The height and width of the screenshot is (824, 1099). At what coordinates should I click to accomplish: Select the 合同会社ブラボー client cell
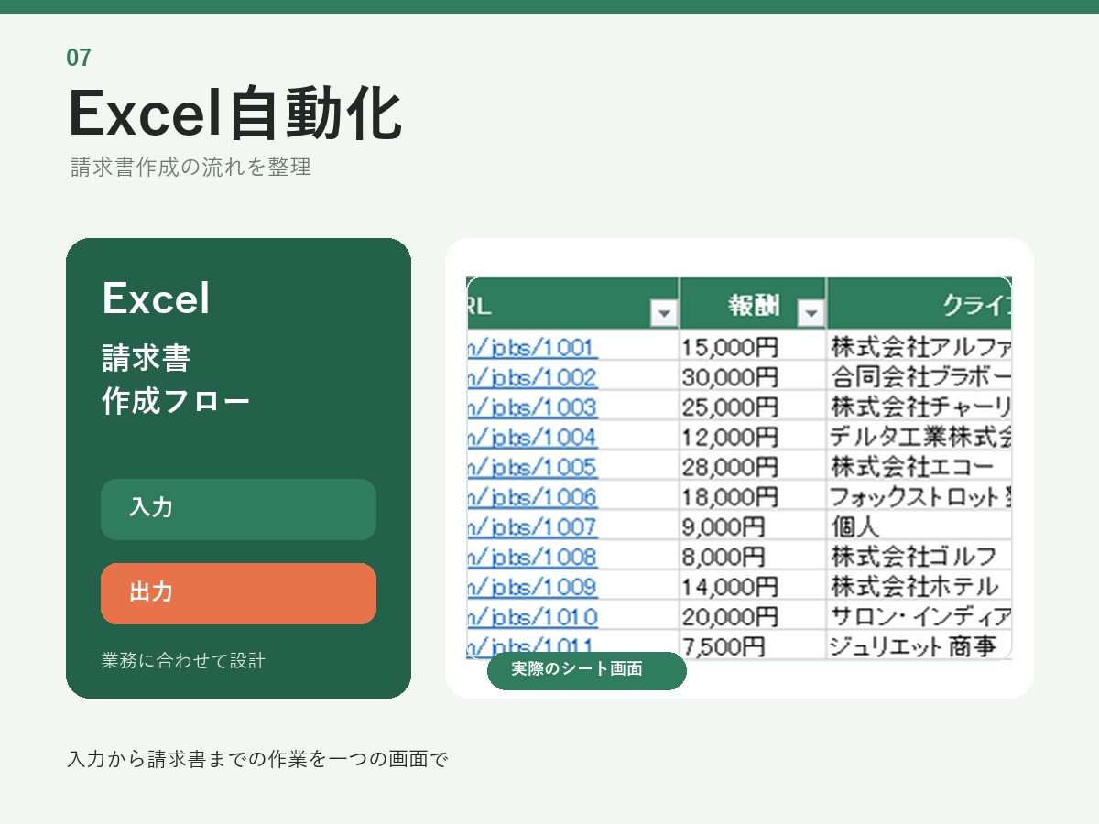pyautogui.click(x=919, y=377)
